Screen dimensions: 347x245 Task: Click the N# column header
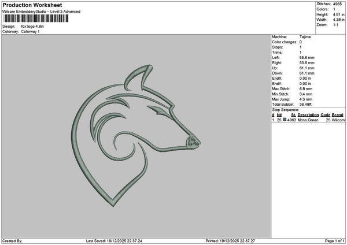279,115
